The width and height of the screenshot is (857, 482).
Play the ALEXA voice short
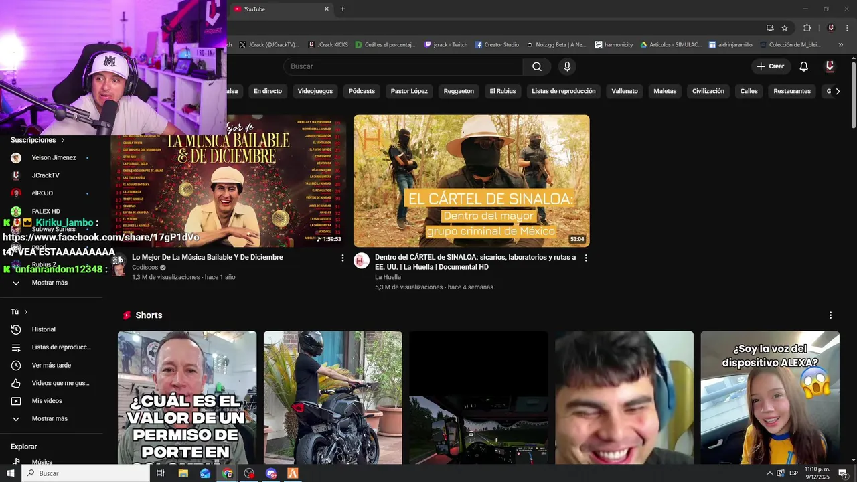point(770,398)
